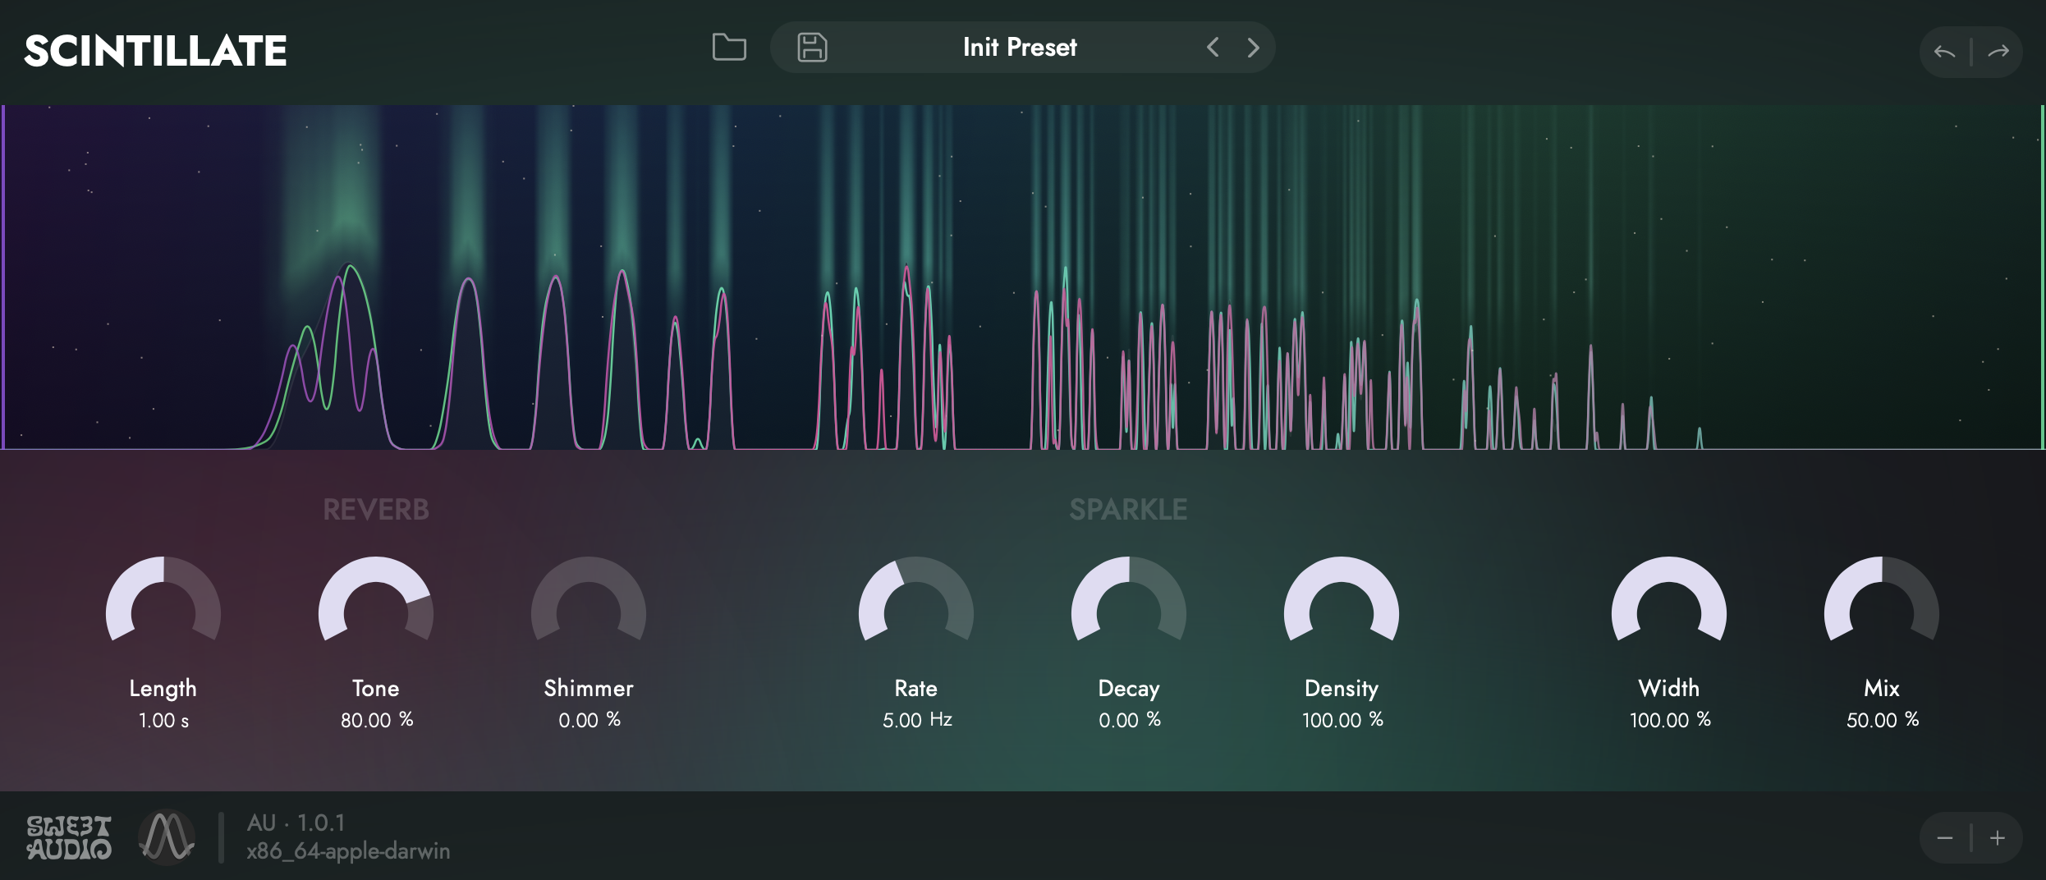2046x880 pixels.
Task: Click the x86_64-apple-darwin build text
Action: pyautogui.click(x=348, y=851)
